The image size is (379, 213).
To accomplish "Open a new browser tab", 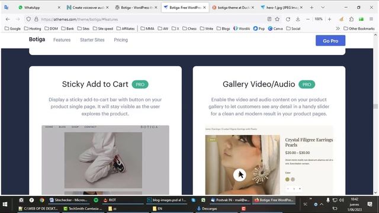I will coord(311,8).
